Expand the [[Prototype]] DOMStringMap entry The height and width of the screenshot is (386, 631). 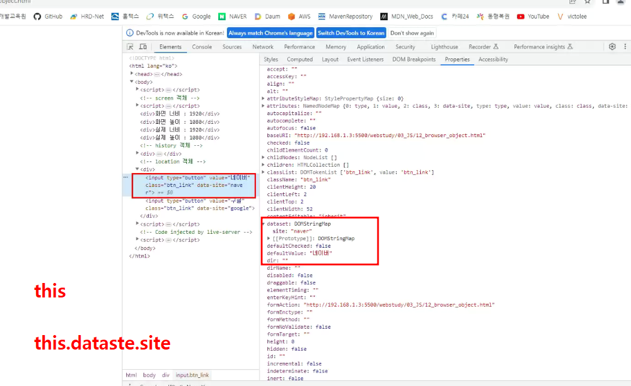tap(269, 238)
